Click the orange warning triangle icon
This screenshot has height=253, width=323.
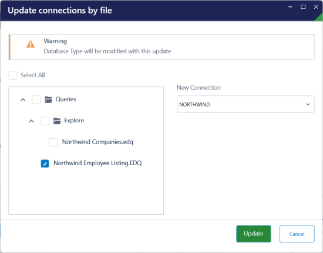coord(31,44)
